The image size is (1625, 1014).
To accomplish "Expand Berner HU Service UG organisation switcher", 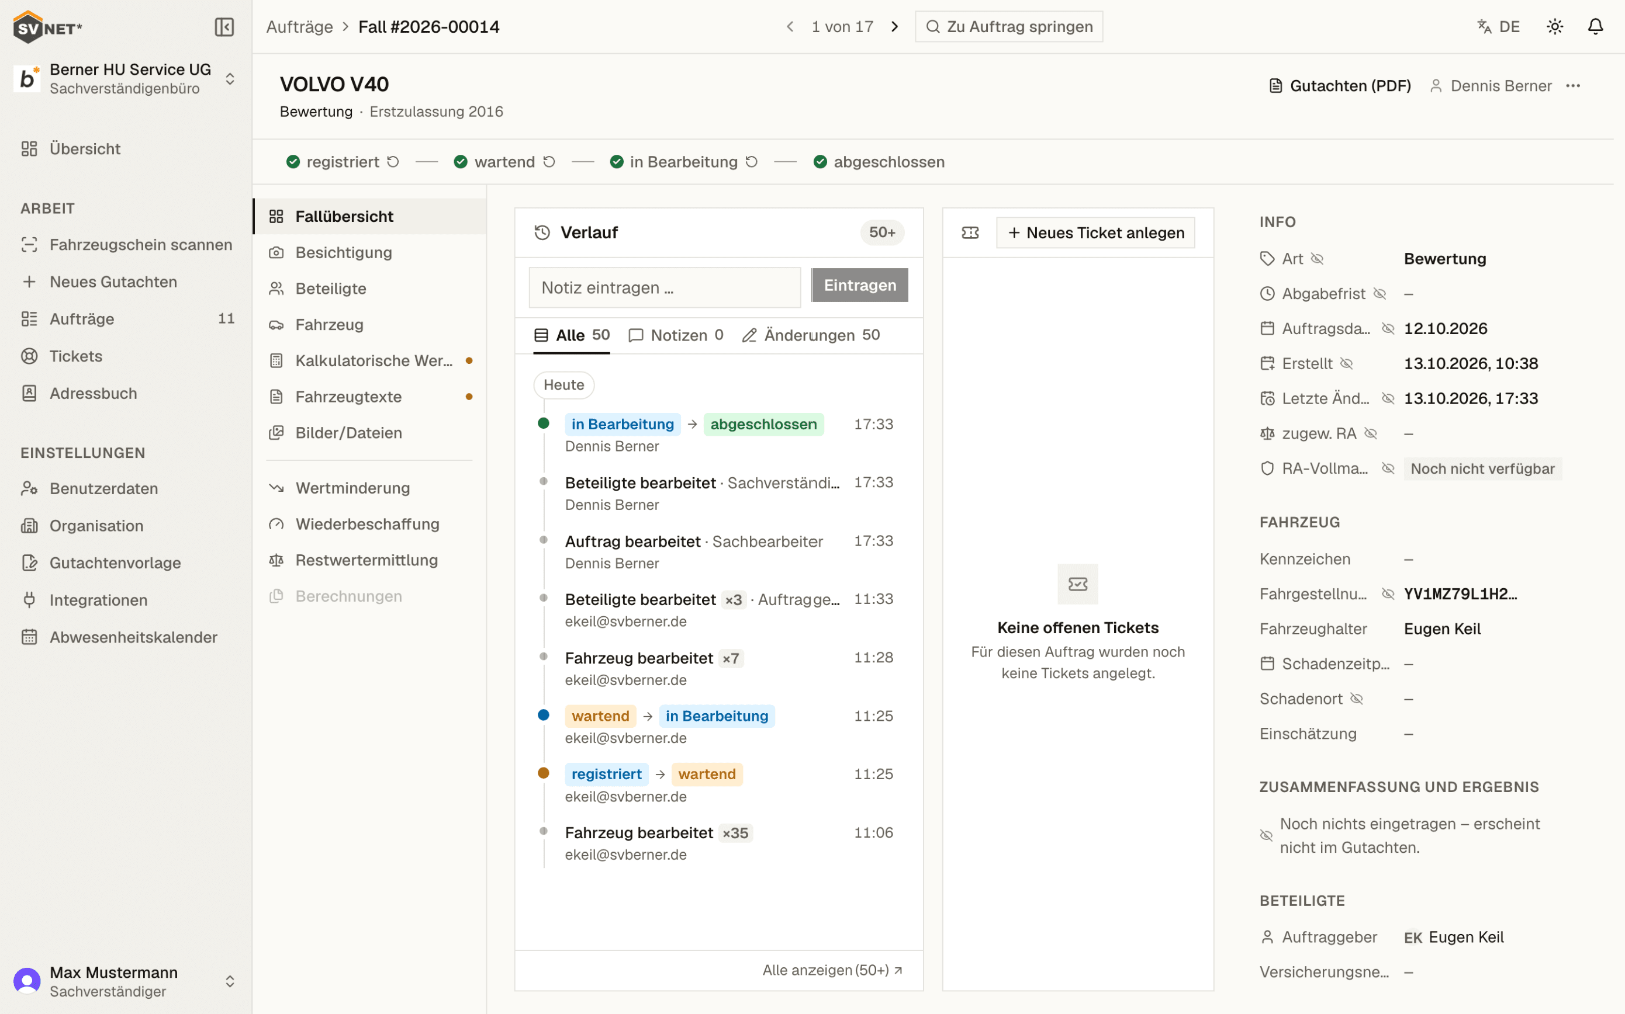I will [x=126, y=79].
